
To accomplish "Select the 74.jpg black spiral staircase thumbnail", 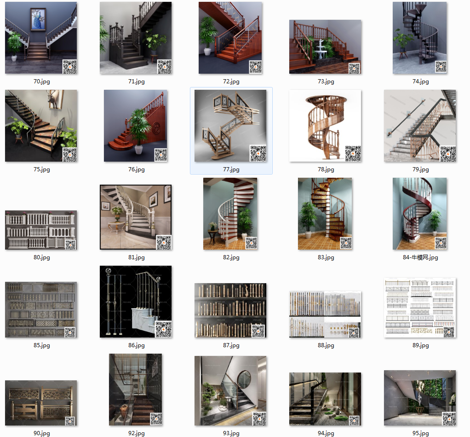I will coord(420,38).
